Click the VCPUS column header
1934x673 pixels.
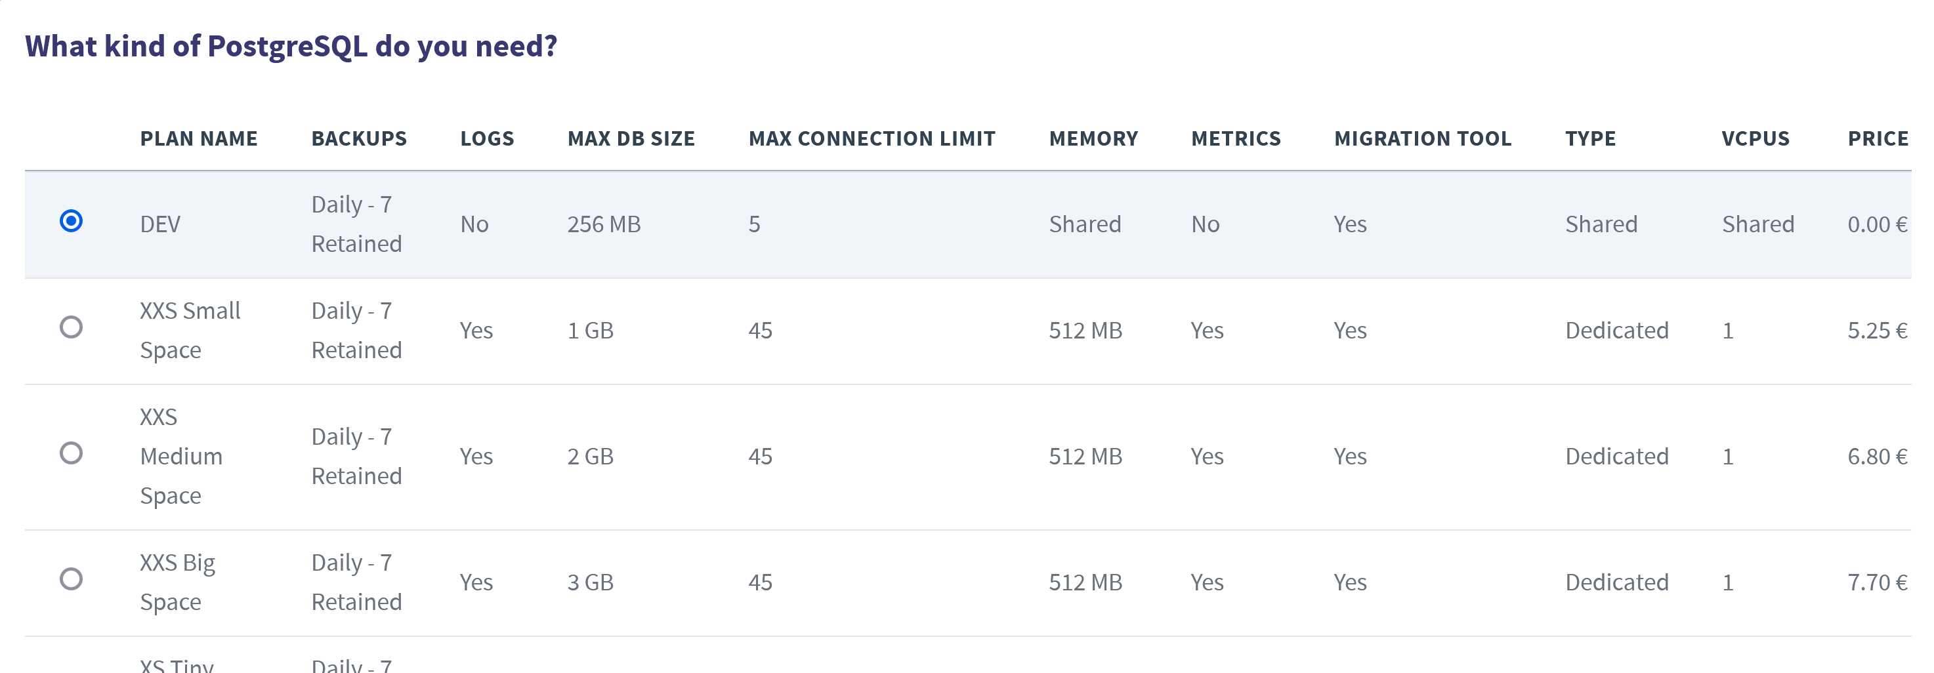tap(1756, 139)
